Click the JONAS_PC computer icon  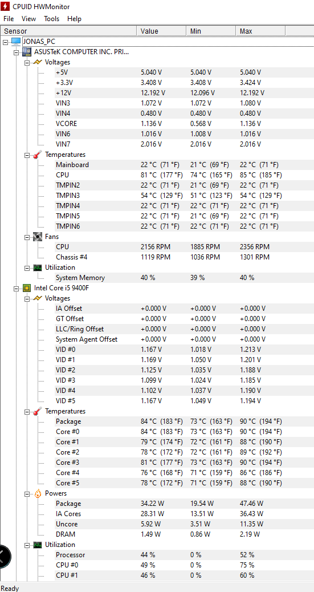coord(16,41)
